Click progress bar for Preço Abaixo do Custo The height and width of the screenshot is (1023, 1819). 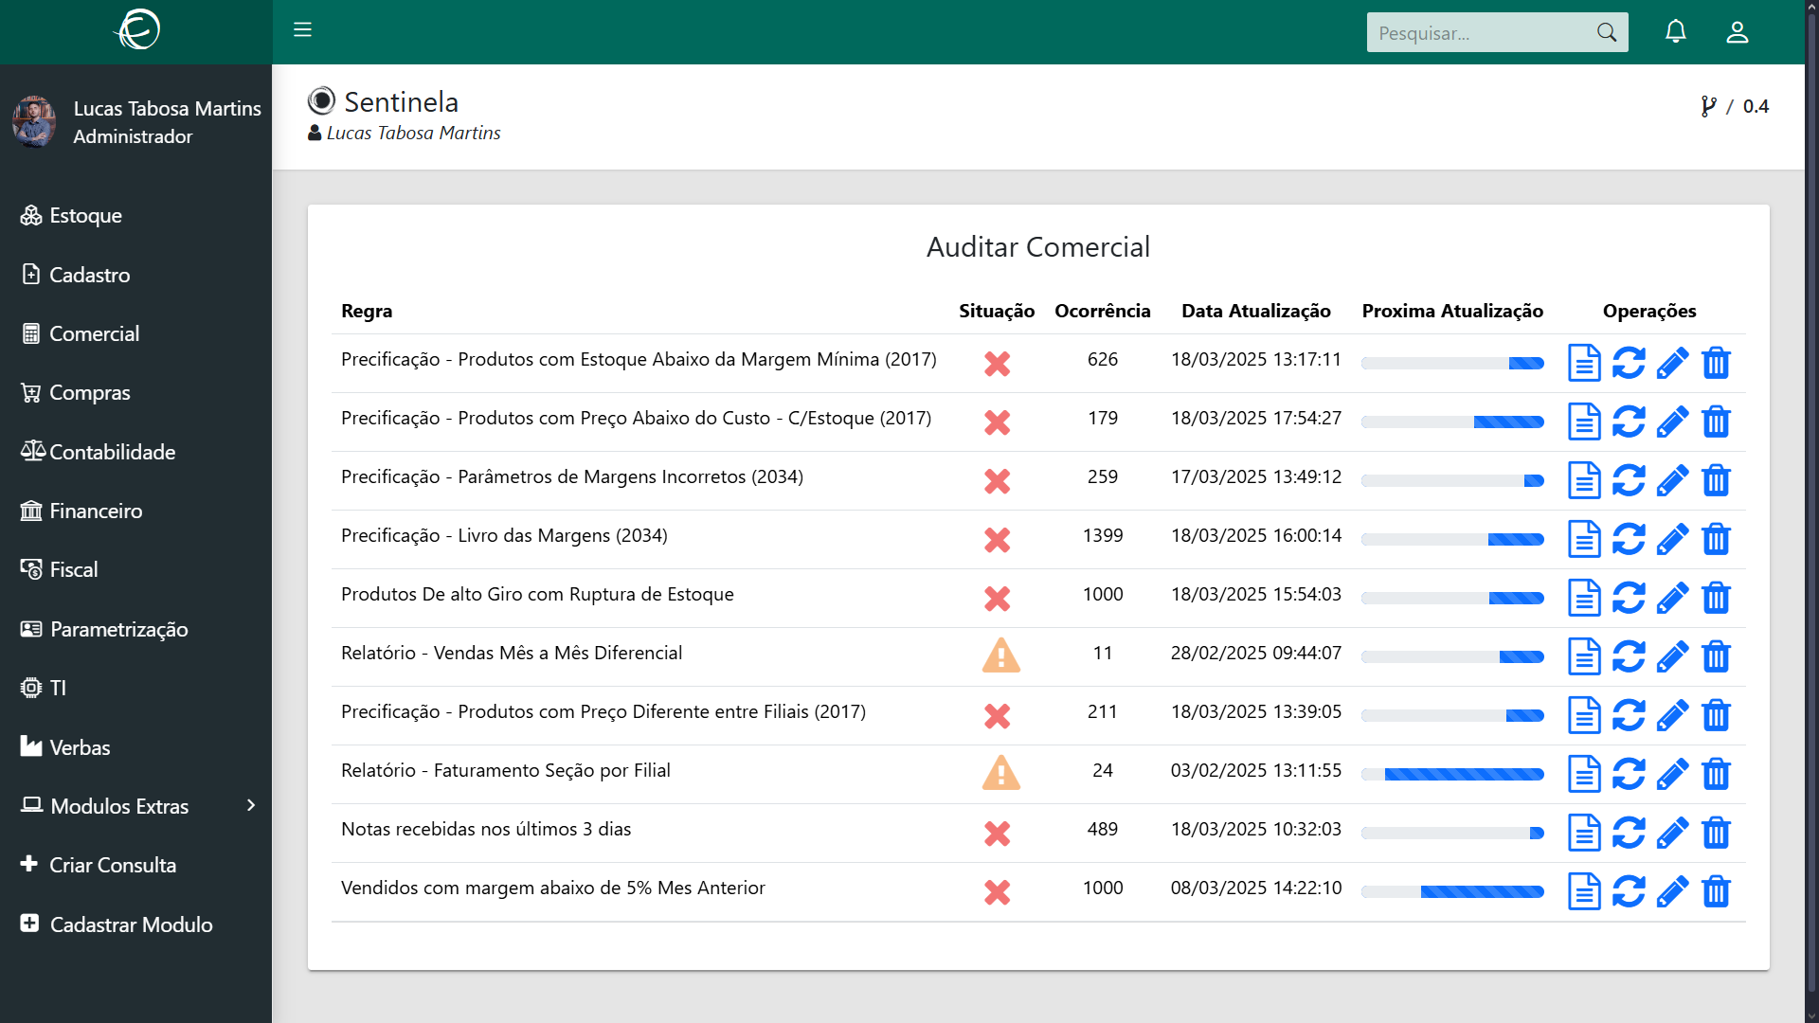click(x=1451, y=422)
